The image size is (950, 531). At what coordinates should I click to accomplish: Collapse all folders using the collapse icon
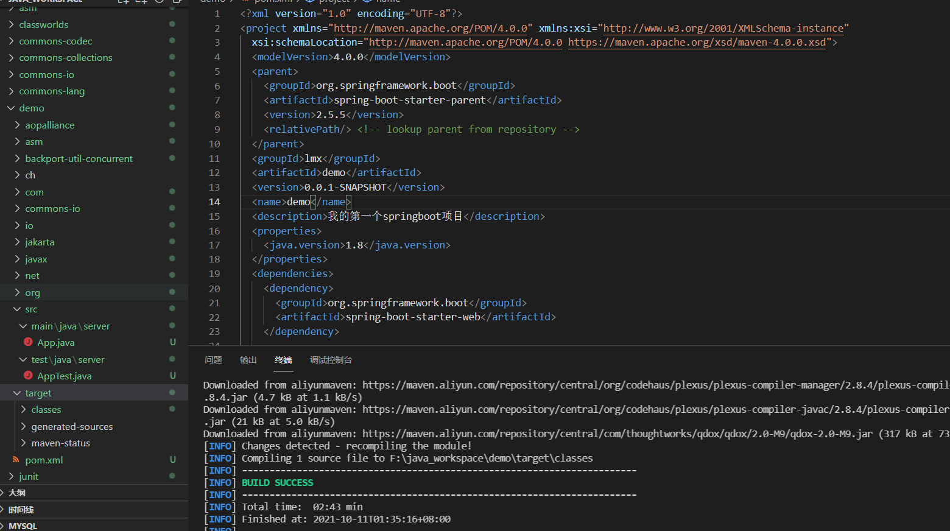177,2
